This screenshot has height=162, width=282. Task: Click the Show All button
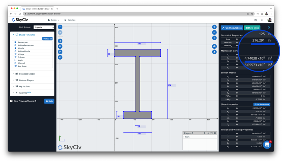pos(48,39)
